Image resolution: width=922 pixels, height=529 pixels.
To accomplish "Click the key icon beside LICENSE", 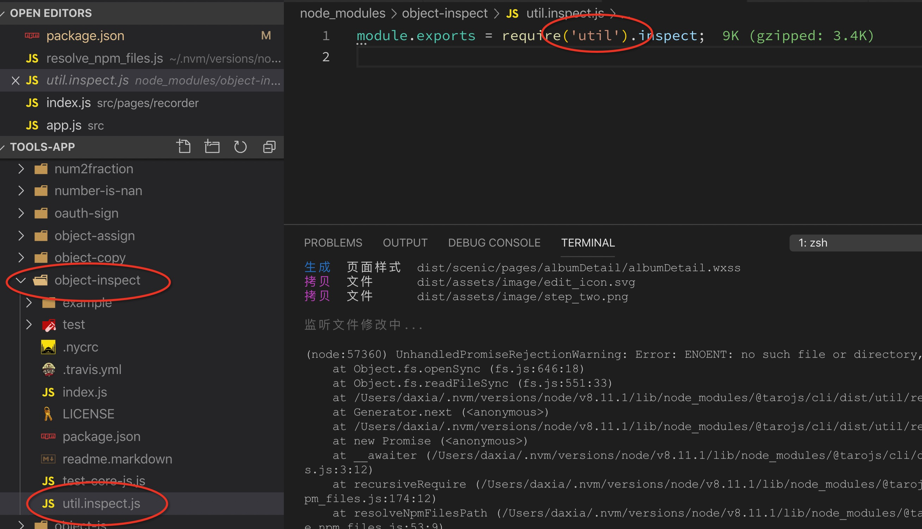I will [x=48, y=413].
